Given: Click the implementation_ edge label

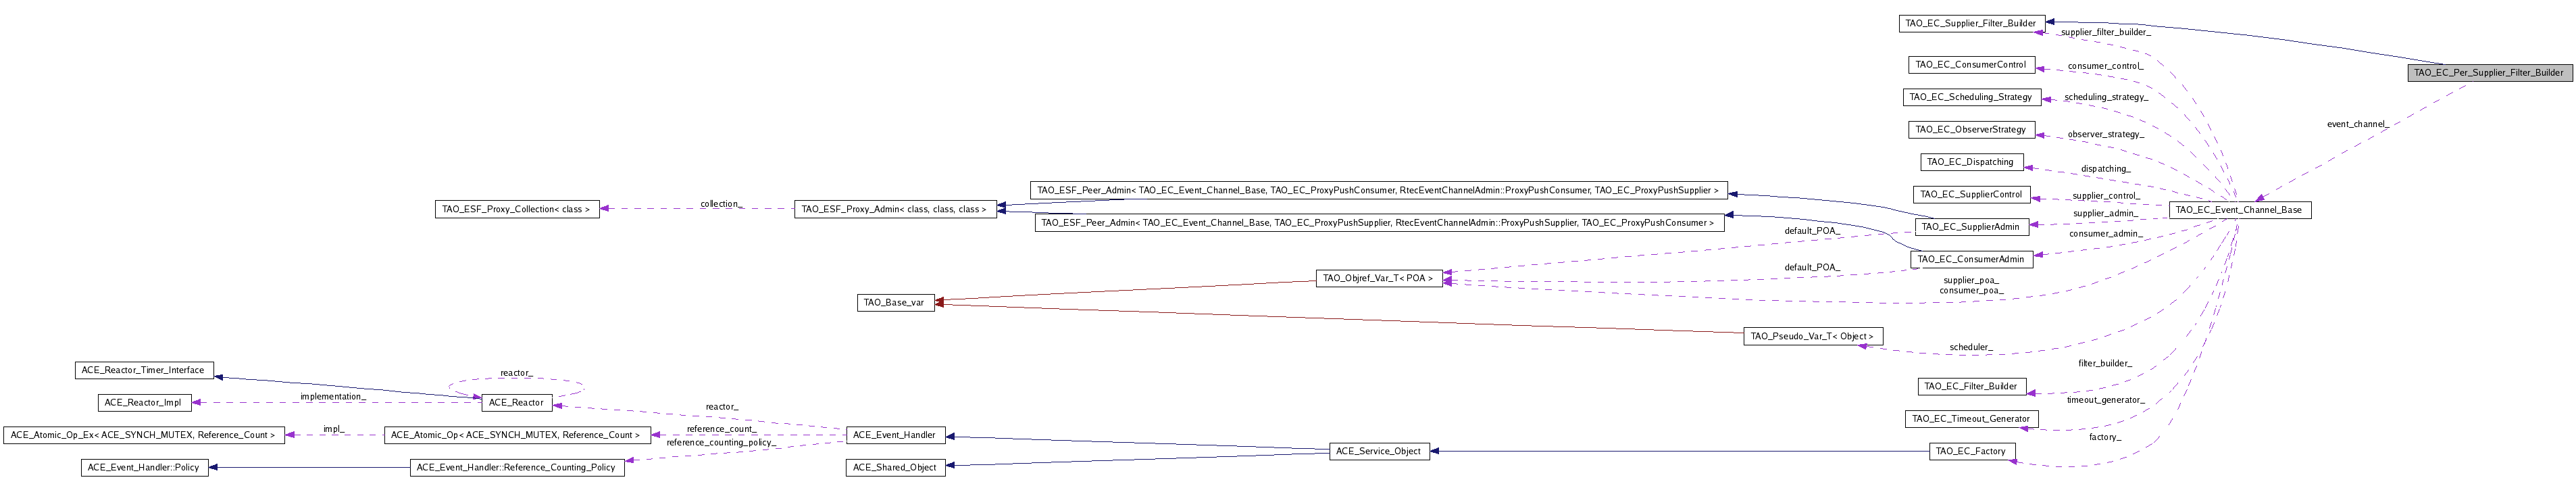Looking at the screenshot, I should click(333, 397).
